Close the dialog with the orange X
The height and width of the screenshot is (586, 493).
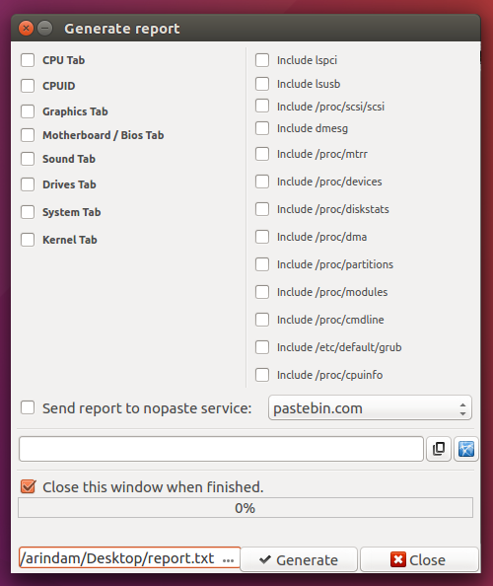[x=27, y=28]
